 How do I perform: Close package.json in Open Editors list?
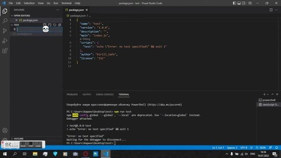point(16,20)
